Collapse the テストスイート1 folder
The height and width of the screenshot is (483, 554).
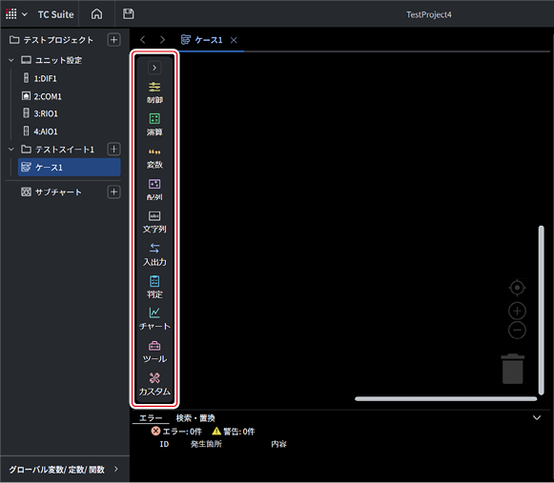coord(11,150)
